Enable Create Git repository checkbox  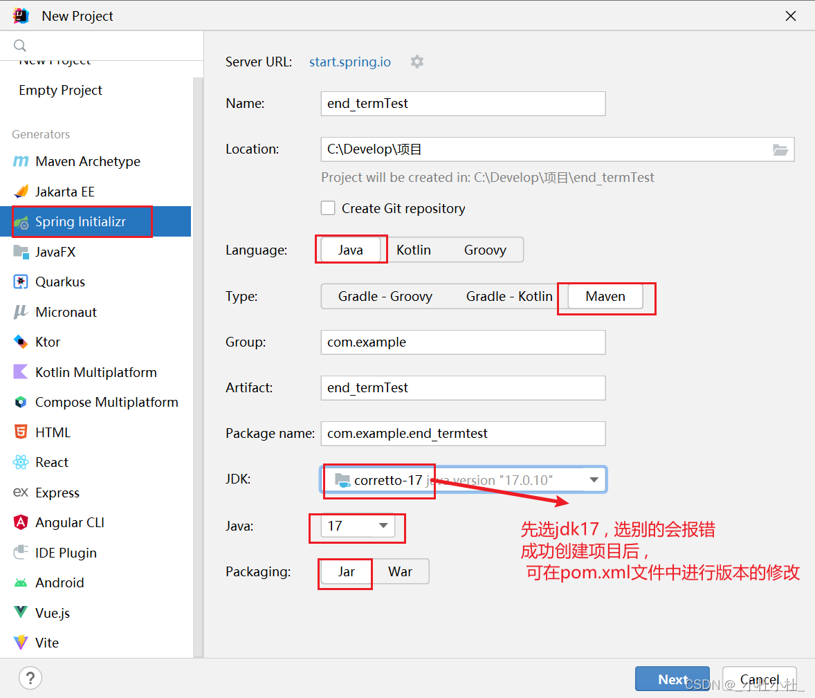pos(328,208)
